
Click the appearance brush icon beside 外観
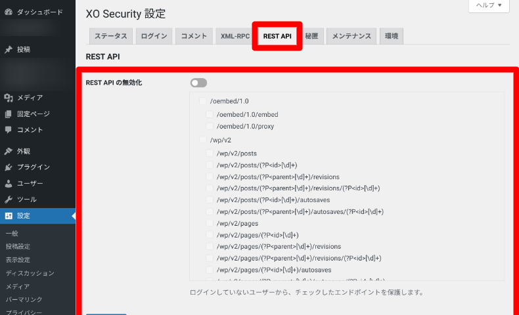click(x=9, y=151)
